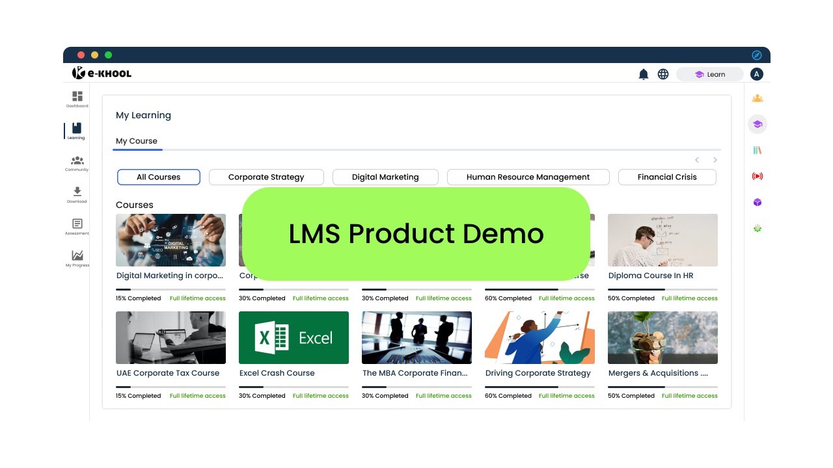Open the Dashboard icon in left sidebar
This screenshot has height=468, width=833.
(77, 96)
